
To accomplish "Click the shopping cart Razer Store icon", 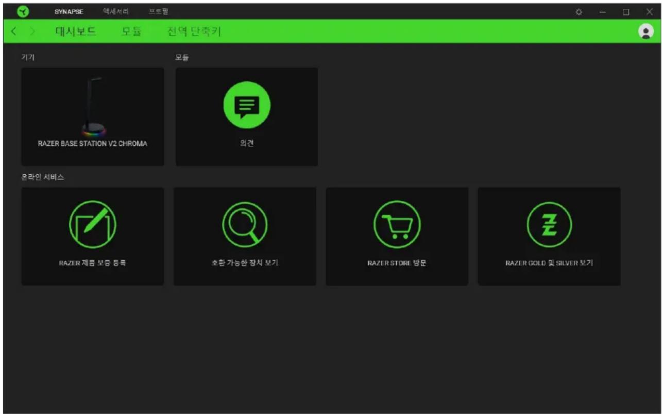I will click(397, 224).
